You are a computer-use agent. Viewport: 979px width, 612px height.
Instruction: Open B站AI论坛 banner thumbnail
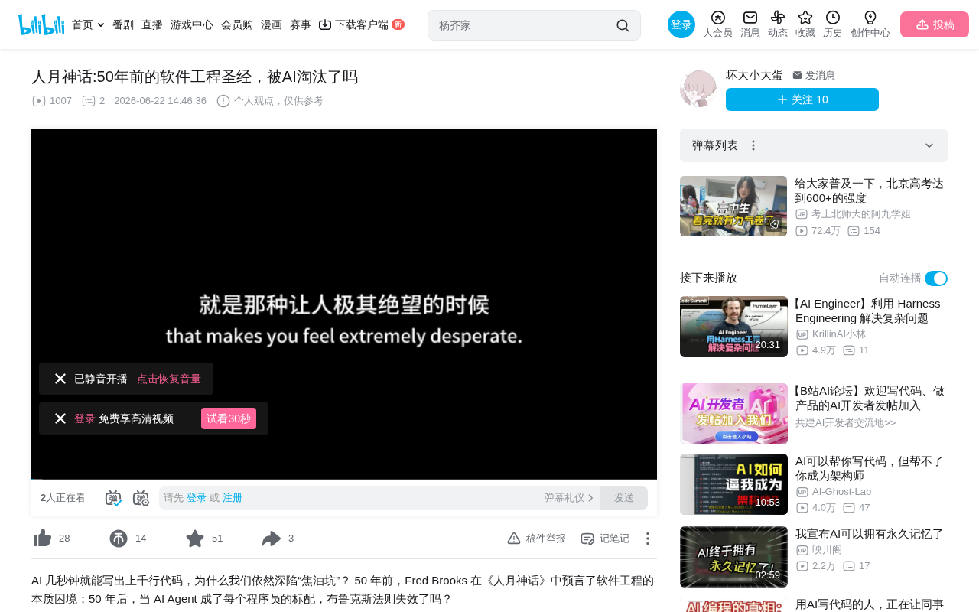coord(733,414)
